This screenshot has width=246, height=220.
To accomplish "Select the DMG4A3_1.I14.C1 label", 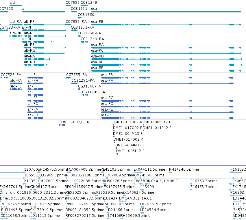I will [135, 198].
